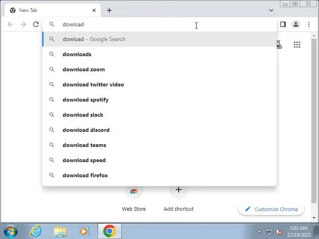This screenshot has height=239, width=319.
Task: Expand the tab search chevron
Action: coord(271,10)
